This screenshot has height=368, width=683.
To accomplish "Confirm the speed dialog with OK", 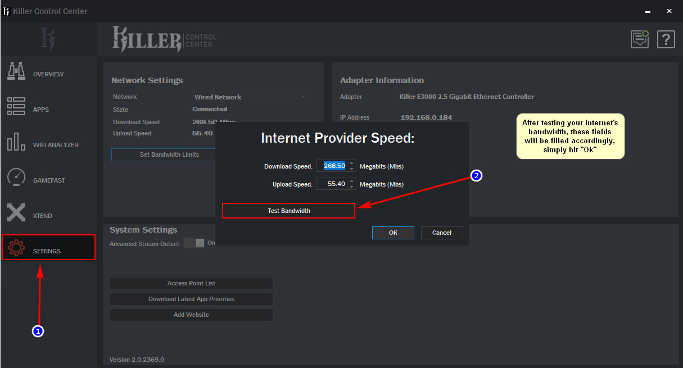I will click(393, 233).
